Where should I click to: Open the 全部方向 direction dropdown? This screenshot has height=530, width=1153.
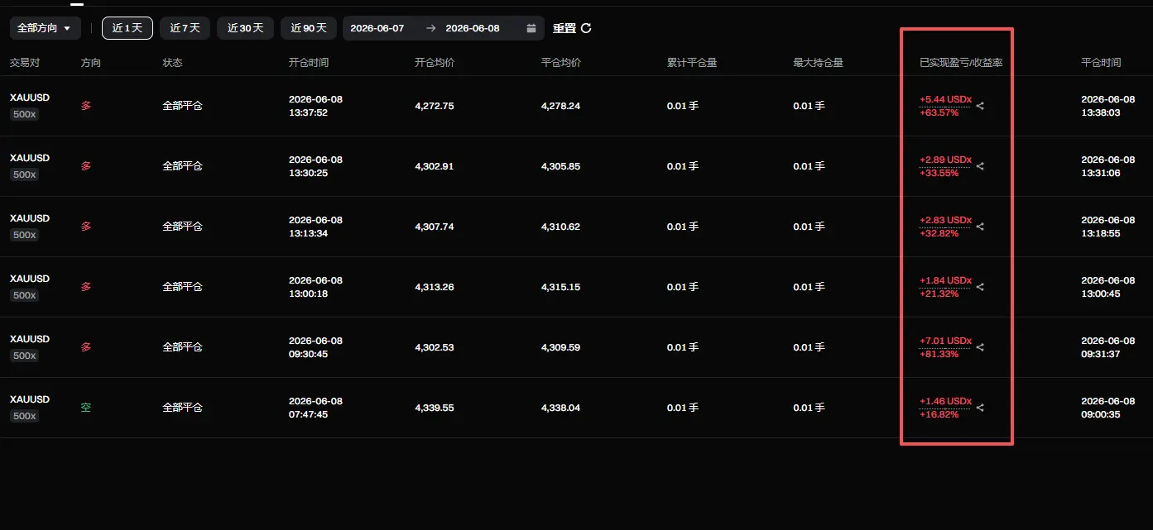click(x=46, y=28)
